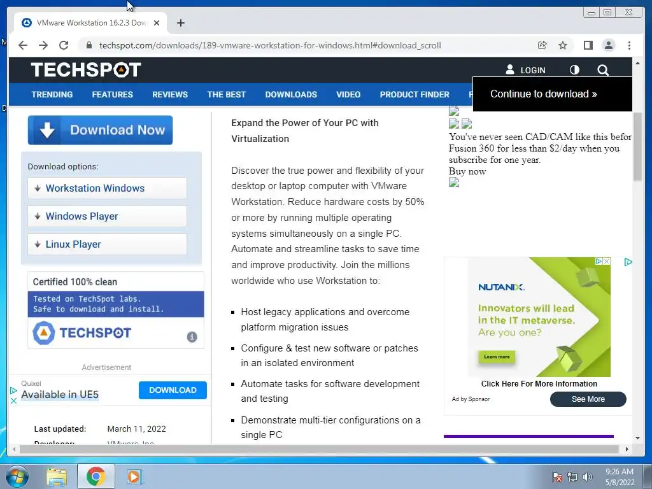Click the TechSpot certified badge logo
The width and height of the screenshot is (652, 489).
coord(82,332)
